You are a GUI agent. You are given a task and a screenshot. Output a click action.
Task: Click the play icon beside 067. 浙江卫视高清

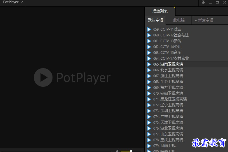tap(149, 76)
